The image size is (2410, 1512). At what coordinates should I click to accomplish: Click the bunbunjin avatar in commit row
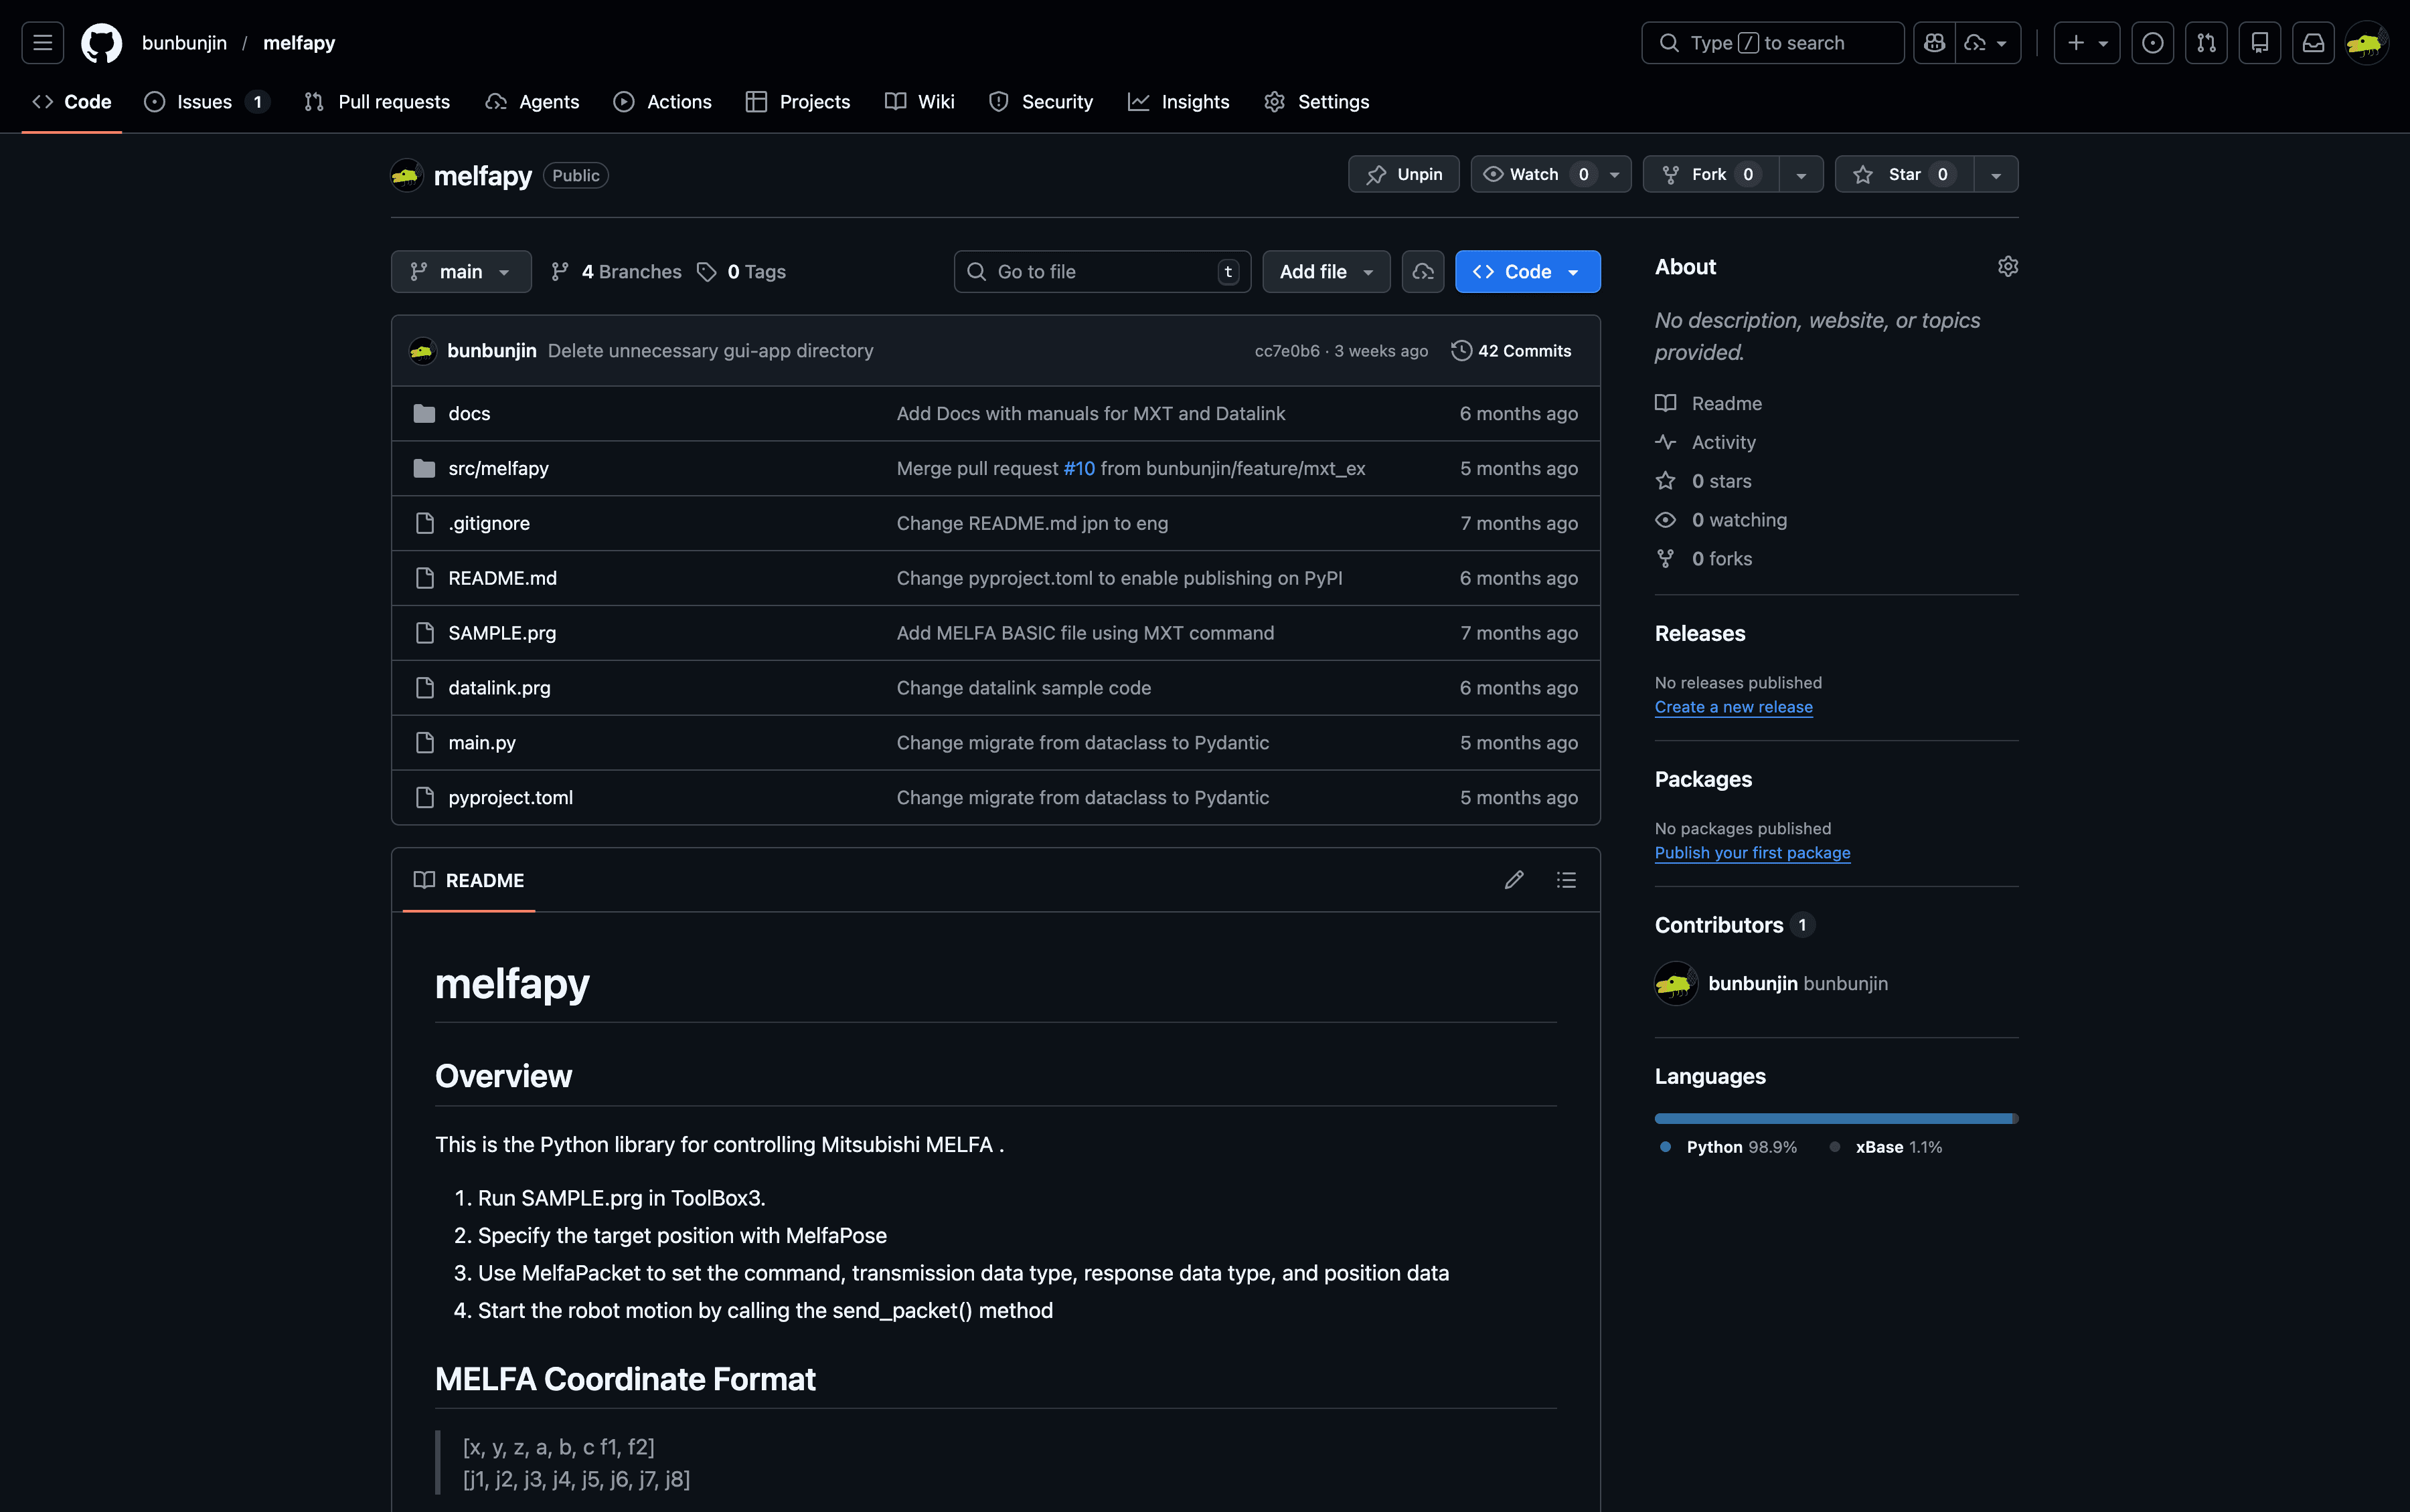tap(422, 351)
